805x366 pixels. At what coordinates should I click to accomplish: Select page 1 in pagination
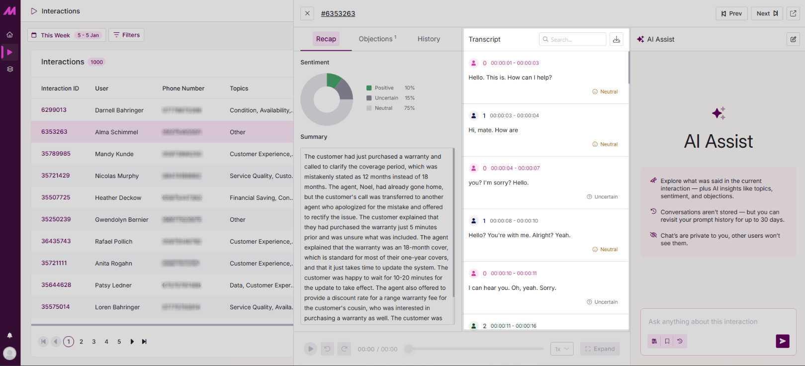[x=69, y=342]
